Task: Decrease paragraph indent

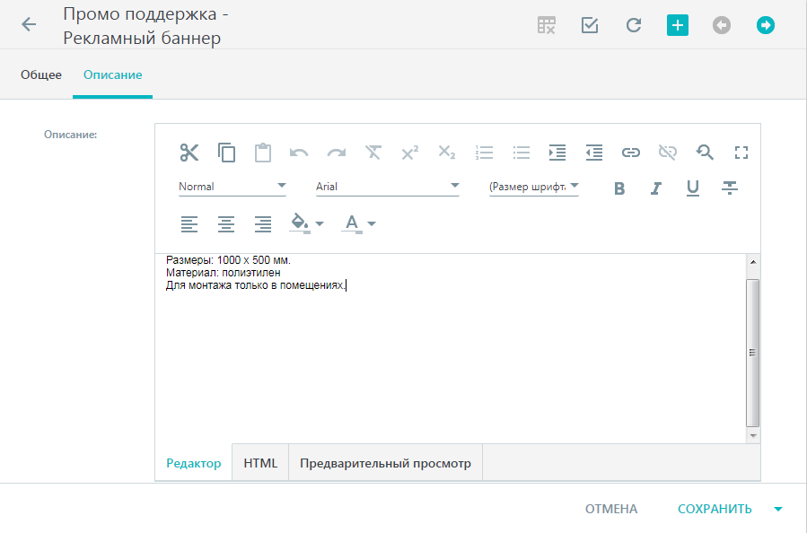Action: (594, 153)
